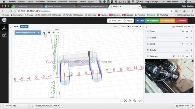Open the Outros favoritos bookmark folder
The image size is (195, 109).
click(x=186, y=15)
